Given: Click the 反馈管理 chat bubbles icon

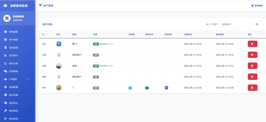Looking at the screenshot, I should click(x=5, y=71).
